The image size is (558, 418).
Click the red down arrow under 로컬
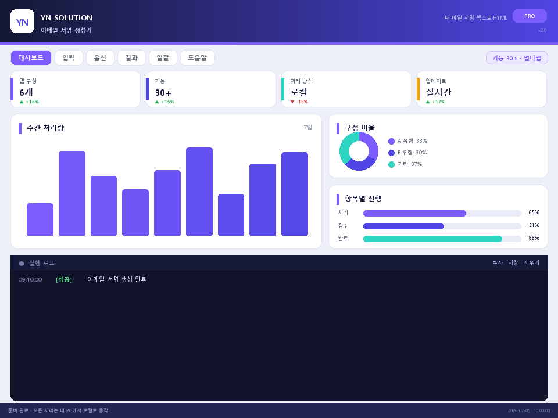pyautogui.click(x=292, y=102)
